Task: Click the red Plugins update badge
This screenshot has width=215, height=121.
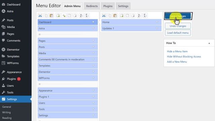Action: pos(19,79)
